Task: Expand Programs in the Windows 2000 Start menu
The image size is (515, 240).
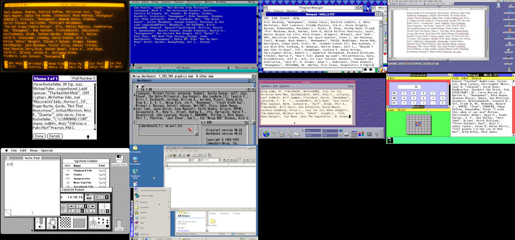Action: [x=152, y=202]
